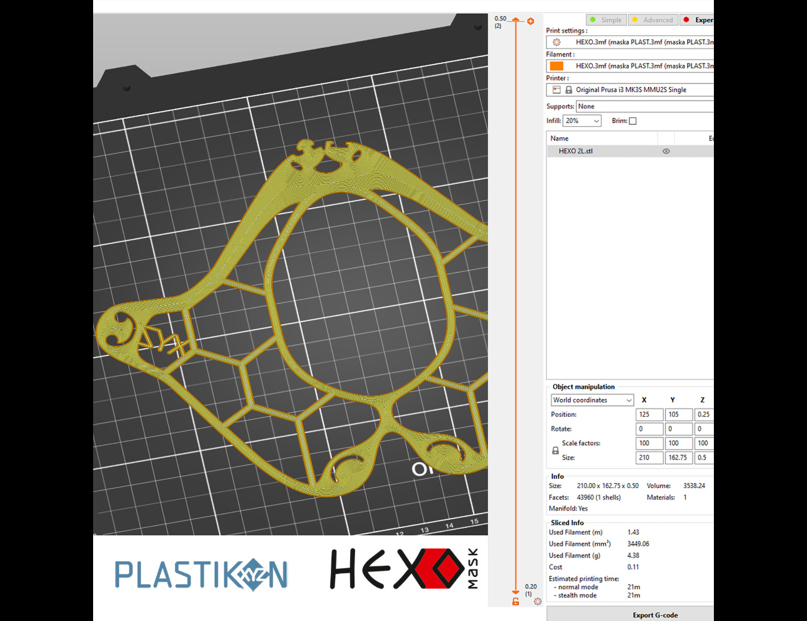Click the unlock padlock below the layer slider

pos(515,602)
